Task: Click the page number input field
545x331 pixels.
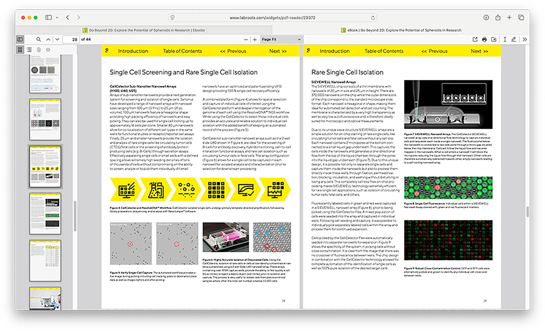Action: click(71, 39)
